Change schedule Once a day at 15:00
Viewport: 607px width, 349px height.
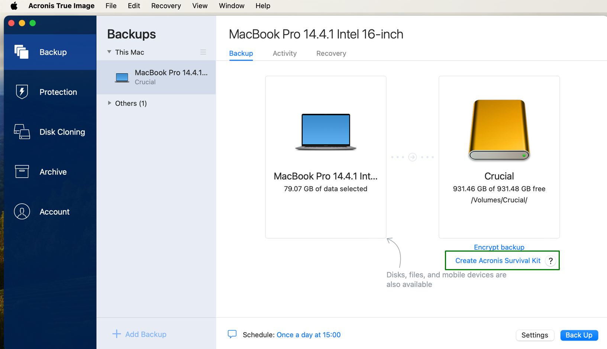pos(308,335)
